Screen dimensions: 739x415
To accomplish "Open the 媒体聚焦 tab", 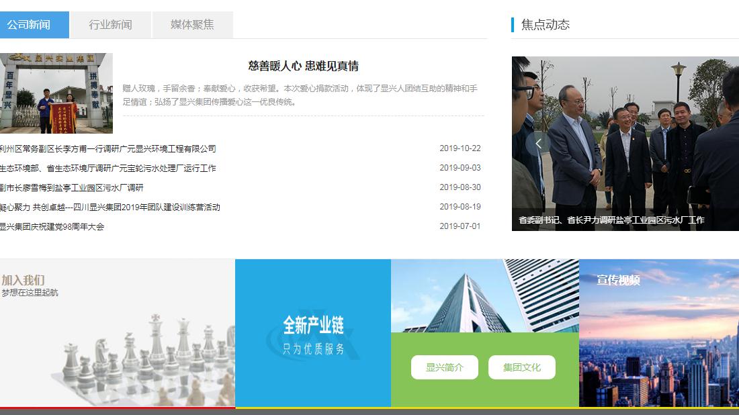I will 192,25.
